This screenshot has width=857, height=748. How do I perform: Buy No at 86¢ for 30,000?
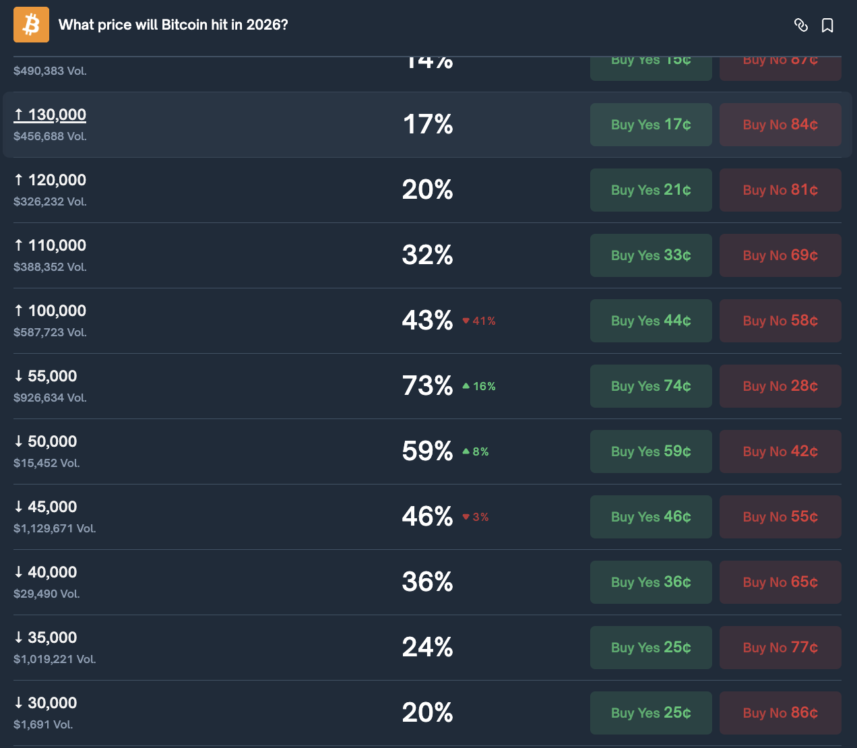780,713
